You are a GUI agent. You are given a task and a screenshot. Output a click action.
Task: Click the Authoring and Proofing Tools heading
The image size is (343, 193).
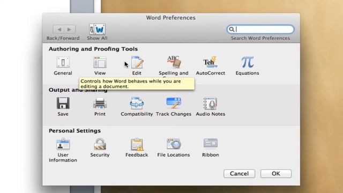tap(93, 49)
